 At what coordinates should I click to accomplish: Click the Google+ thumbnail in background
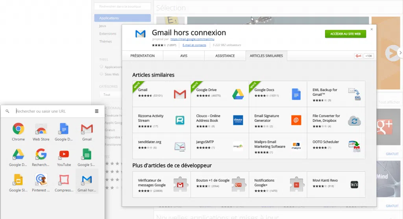[x=388, y=127]
